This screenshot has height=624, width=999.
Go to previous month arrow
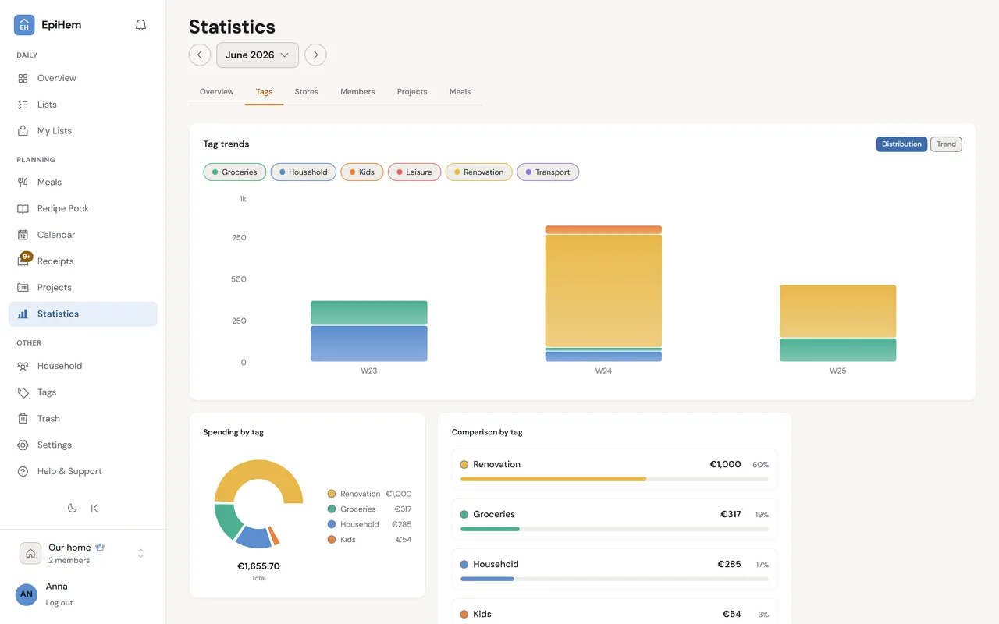click(x=200, y=55)
